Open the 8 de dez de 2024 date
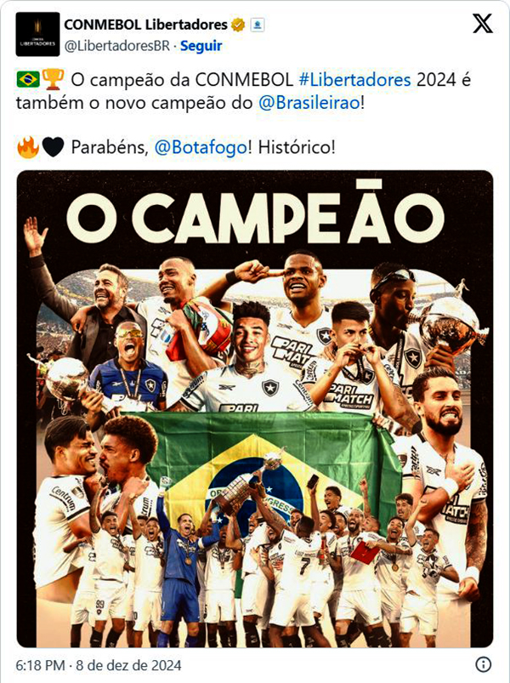510x683 pixels. [x=129, y=666]
